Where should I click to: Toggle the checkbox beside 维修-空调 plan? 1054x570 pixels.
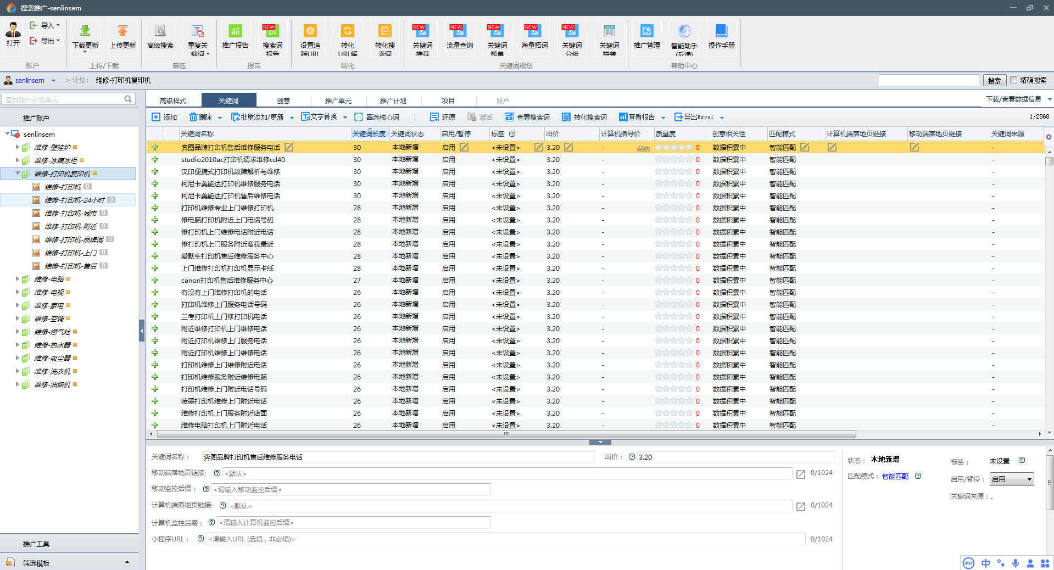tap(25, 319)
